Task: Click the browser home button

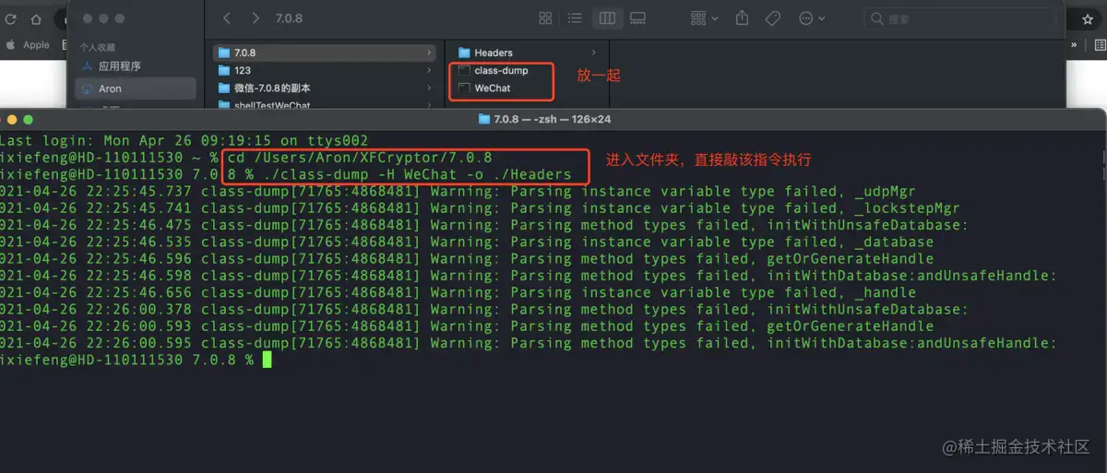Action: [36, 19]
